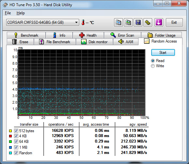Click the purple download arrow icon
The image size is (189, 164).
pos(159,22)
